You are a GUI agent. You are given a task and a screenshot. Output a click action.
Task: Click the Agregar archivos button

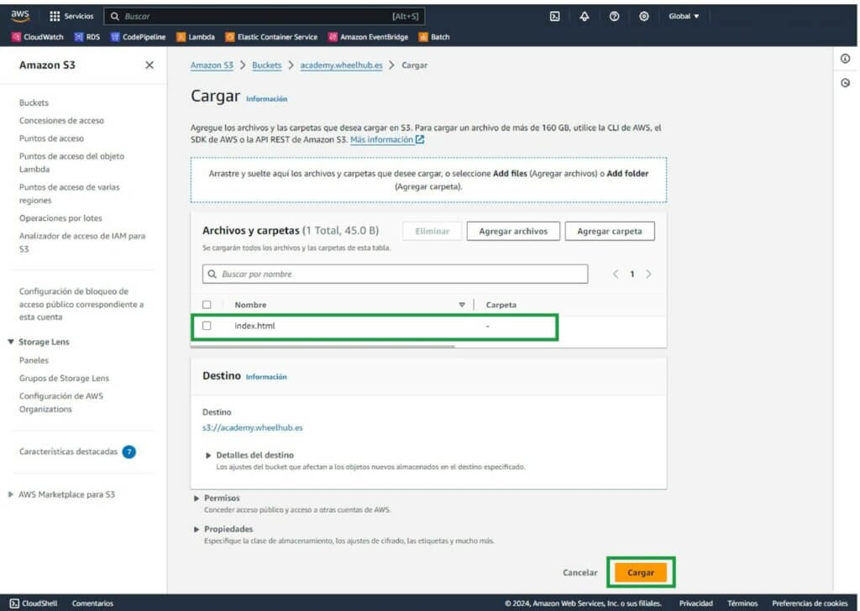pyautogui.click(x=512, y=231)
